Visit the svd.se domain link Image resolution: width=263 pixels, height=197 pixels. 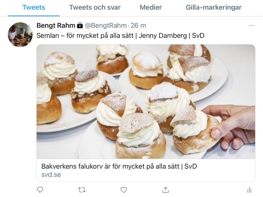(x=51, y=175)
